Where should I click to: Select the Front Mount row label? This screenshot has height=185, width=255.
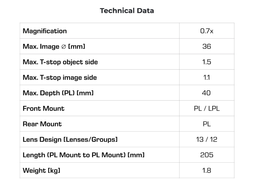tap(44, 108)
